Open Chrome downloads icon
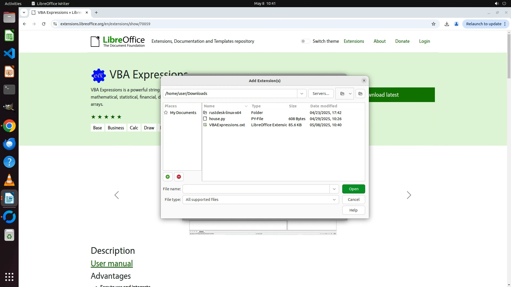Viewport: 511px width, 287px height. click(x=447, y=24)
